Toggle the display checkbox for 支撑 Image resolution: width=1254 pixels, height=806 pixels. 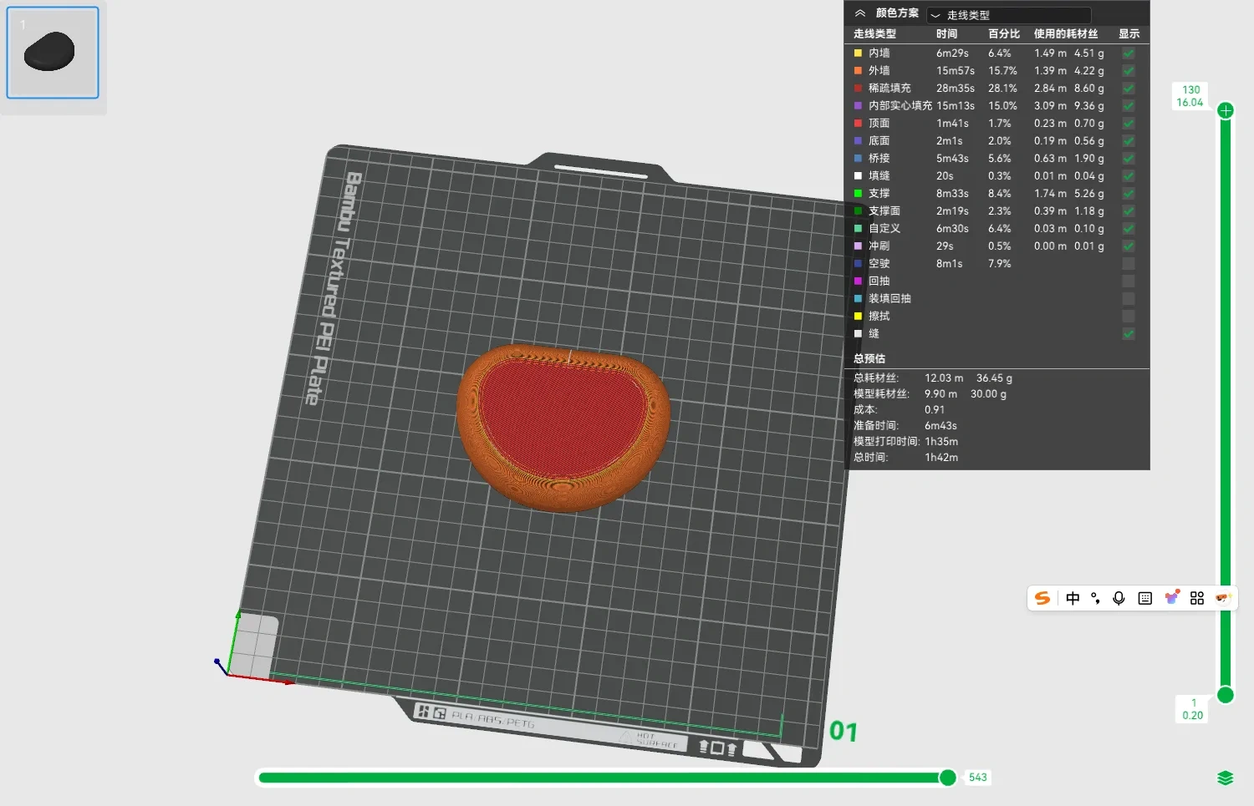1129,193
